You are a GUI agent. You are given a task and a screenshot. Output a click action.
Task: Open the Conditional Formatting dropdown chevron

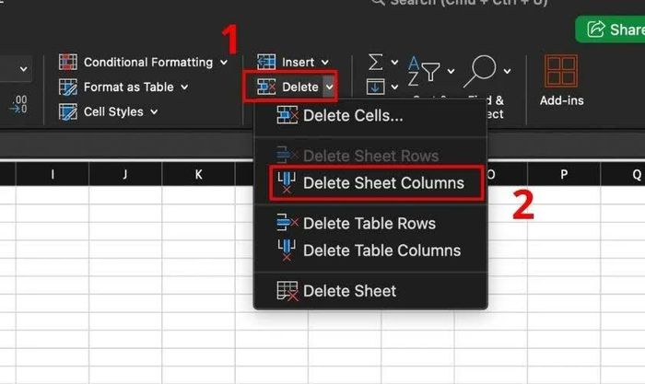(x=224, y=63)
